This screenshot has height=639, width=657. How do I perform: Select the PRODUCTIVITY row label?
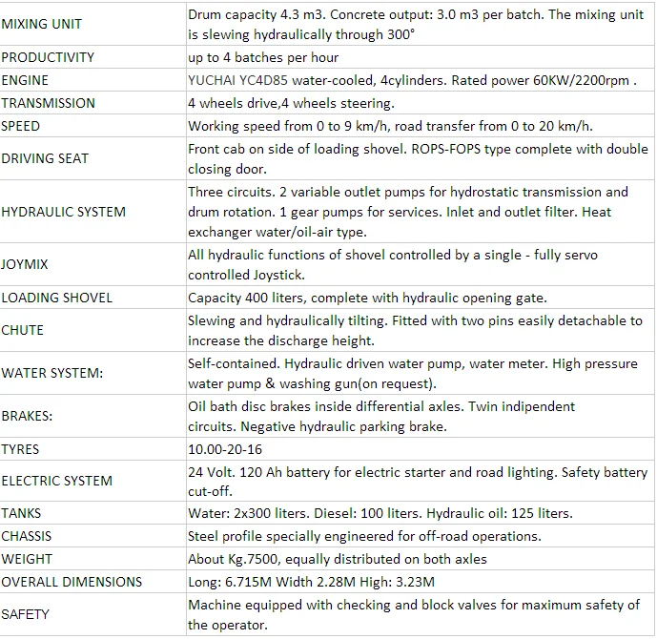(x=48, y=57)
